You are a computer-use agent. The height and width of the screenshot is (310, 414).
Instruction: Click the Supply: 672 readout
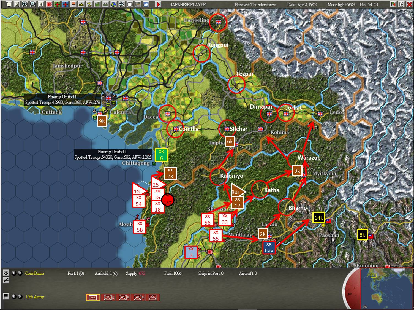tap(135, 273)
